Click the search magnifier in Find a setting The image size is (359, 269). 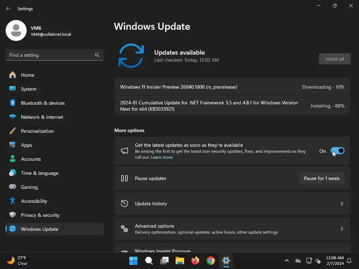[97, 55]
